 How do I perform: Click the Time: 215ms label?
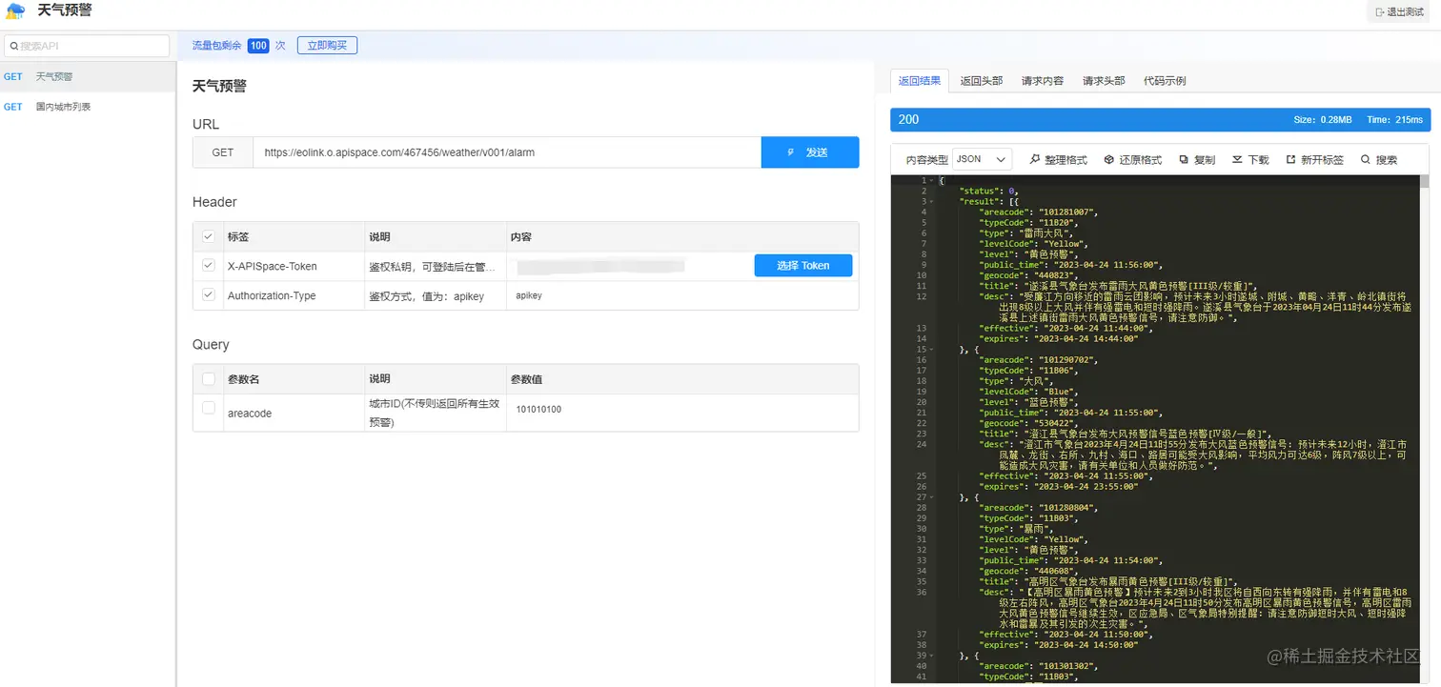click(x=1394, y=120)
